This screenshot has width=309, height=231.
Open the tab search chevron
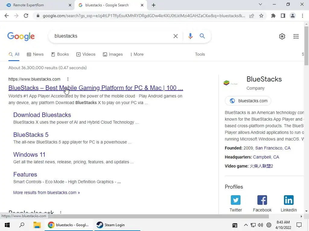point(260,4)
